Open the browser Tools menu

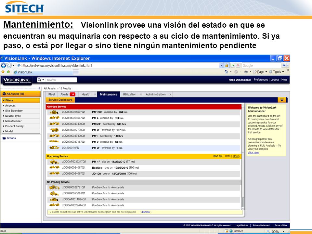coord(277,72)
